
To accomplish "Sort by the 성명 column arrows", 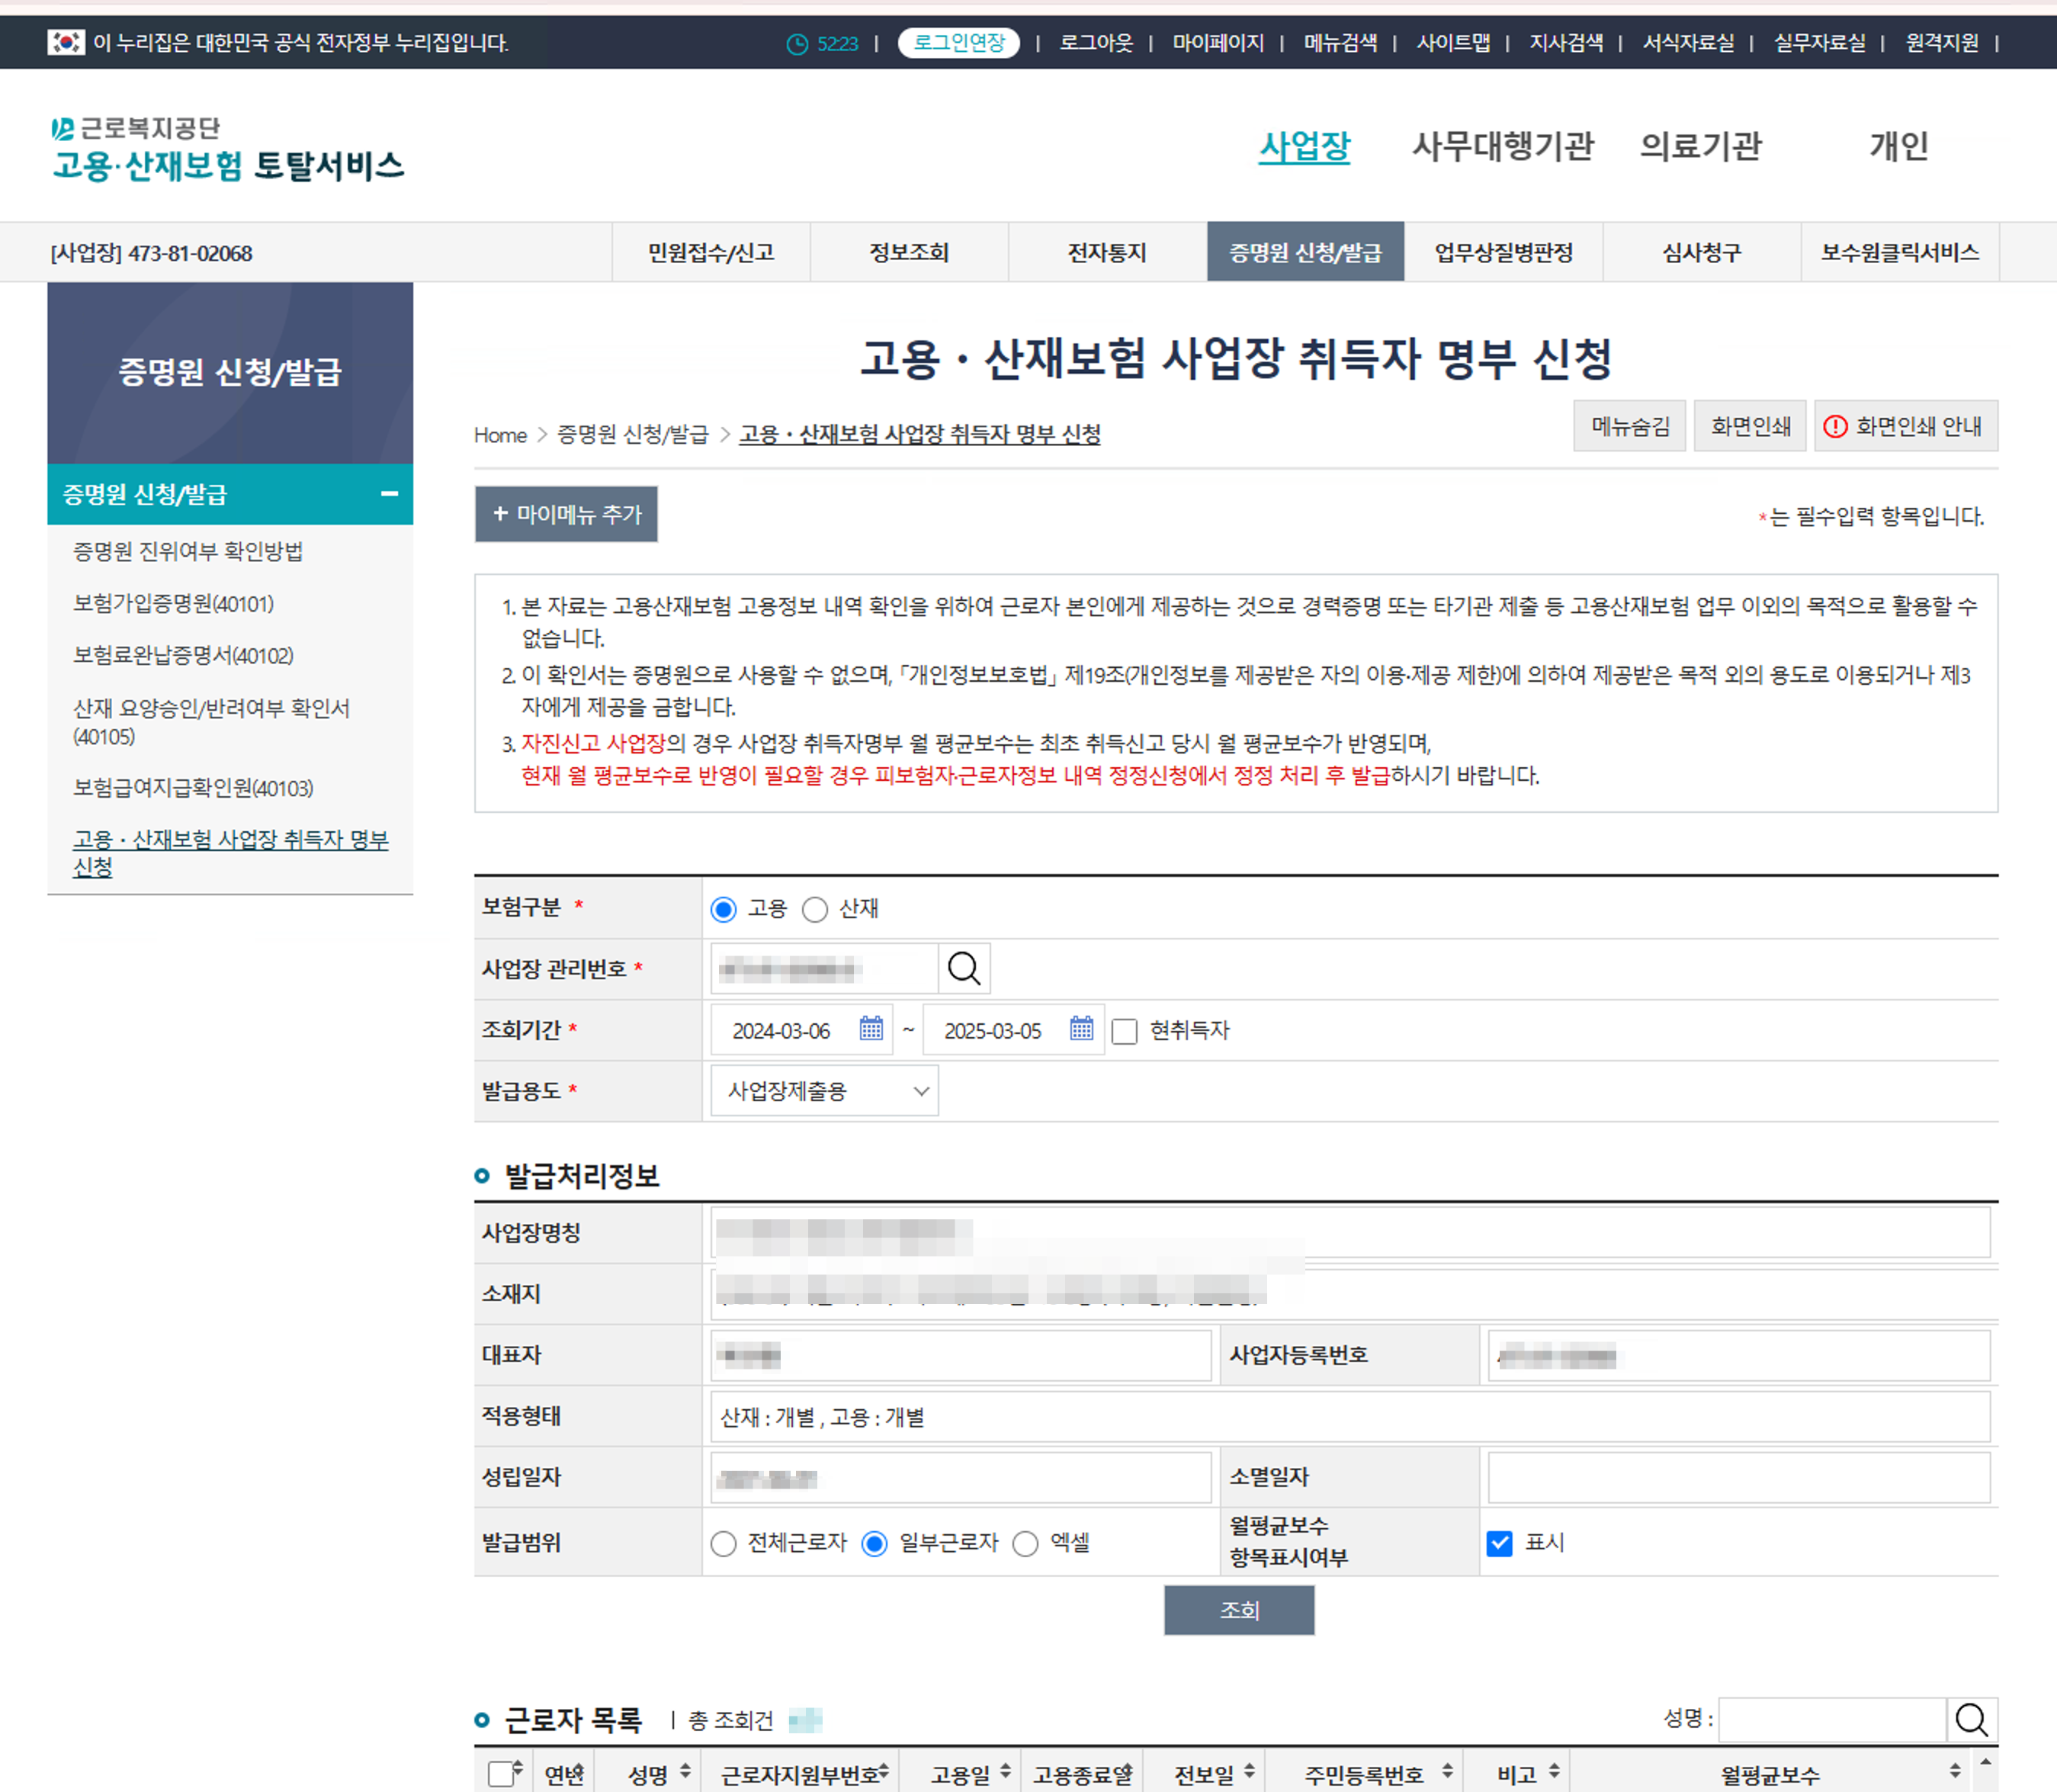I will point(685,1771).
